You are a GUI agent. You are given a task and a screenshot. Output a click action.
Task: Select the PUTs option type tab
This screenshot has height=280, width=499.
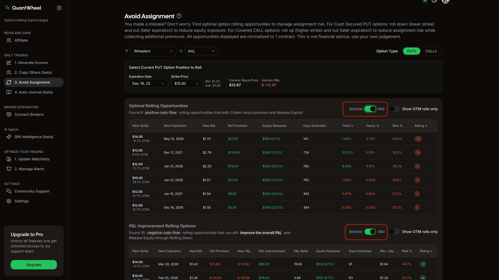411,51
